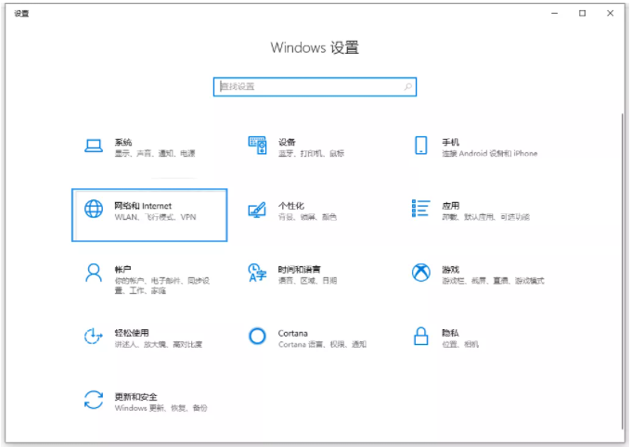
Task: Open the 手机 phone icon
Action: pyautogui.click(x=421, y=146)
